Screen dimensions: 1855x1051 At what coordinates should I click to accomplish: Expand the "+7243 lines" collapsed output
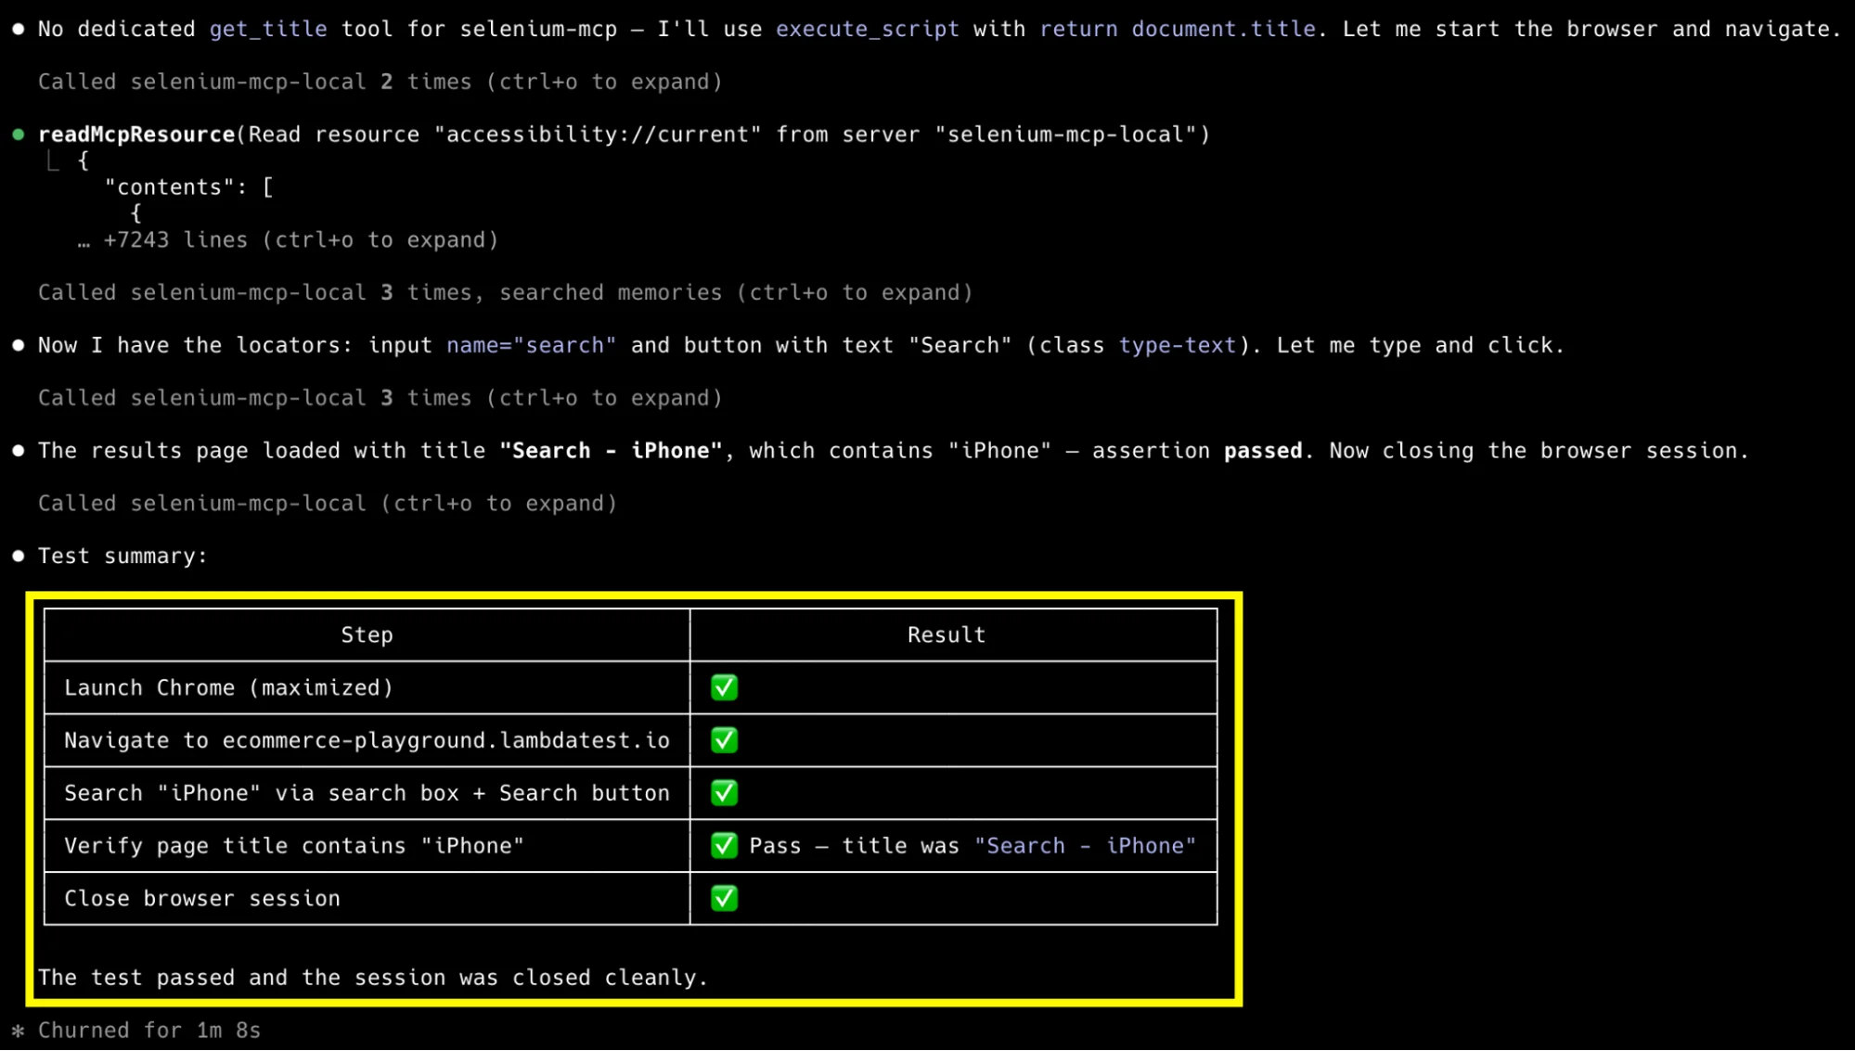[288, 240]
